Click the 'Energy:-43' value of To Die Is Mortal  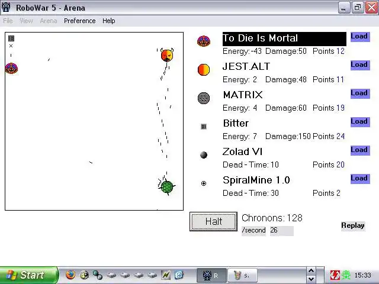click(242, 51)
